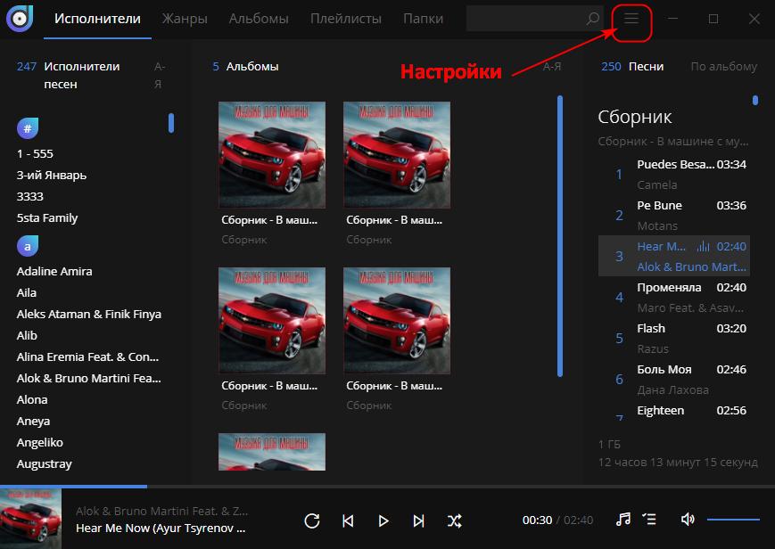This screenshot has height=549, width=775.
Task: Open the partially visible bottom album cover
Action: pos(272,452)
